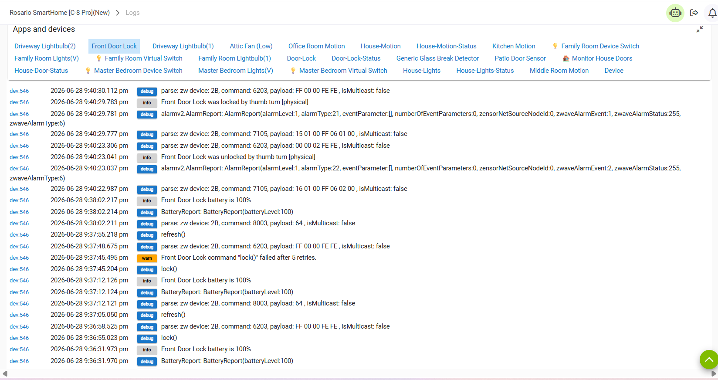Select Master Bedroom Device Switch filter
Viewport: 718px width, 380px height.
pyautogui.click(x=138, y=71)
